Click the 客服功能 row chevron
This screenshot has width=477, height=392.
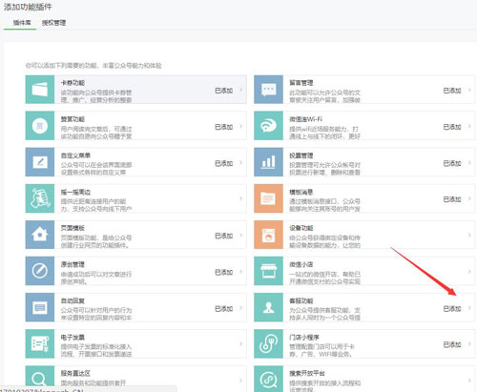469,308
